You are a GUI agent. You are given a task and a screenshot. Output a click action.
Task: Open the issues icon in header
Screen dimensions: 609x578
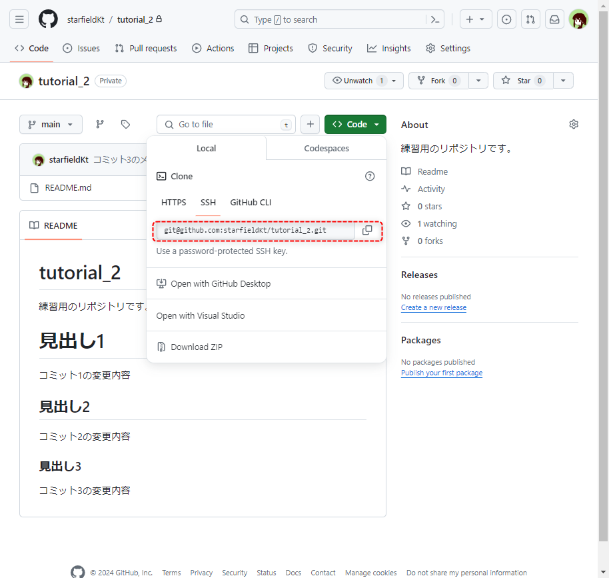click(506, 19)
